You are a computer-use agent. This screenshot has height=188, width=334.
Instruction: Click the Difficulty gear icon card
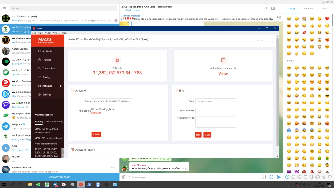tap(117, 61)
